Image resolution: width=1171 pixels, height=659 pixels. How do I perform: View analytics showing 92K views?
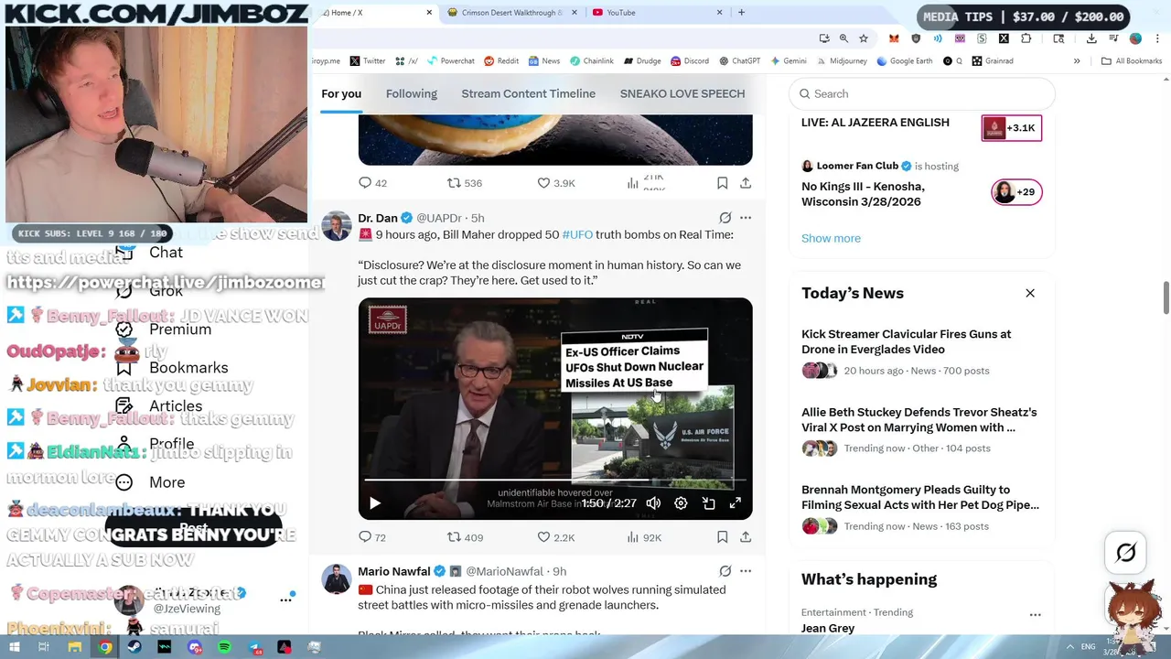tap(644, 537)
